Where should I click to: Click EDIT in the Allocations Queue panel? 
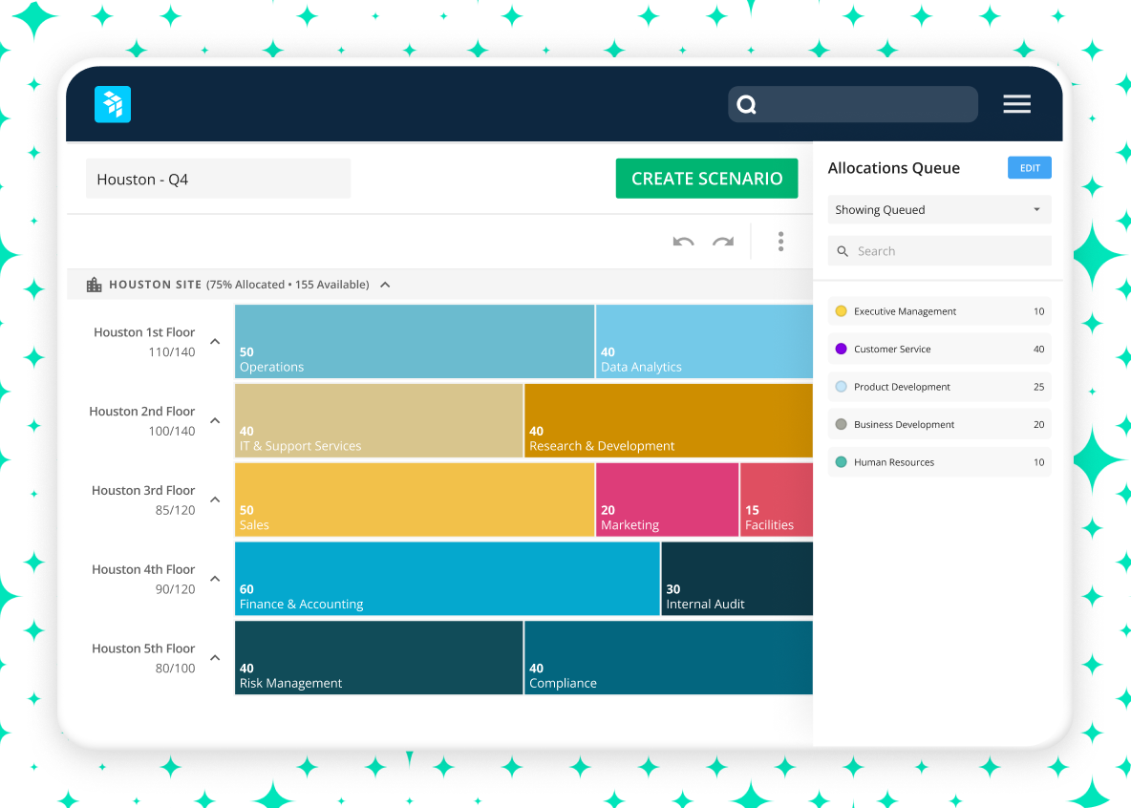(x=1029, y=167)
